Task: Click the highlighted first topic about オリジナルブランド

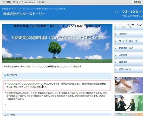Action: pyautogui.click(x=57, y=85)
